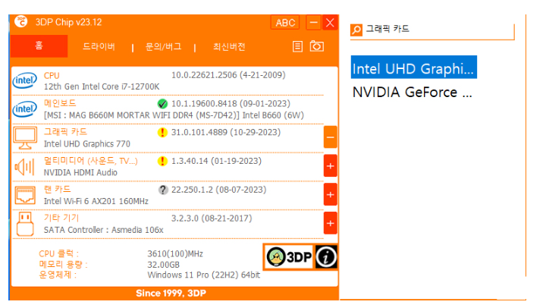
Task: Click the 메인보드 label link
Action: (60, 103)
